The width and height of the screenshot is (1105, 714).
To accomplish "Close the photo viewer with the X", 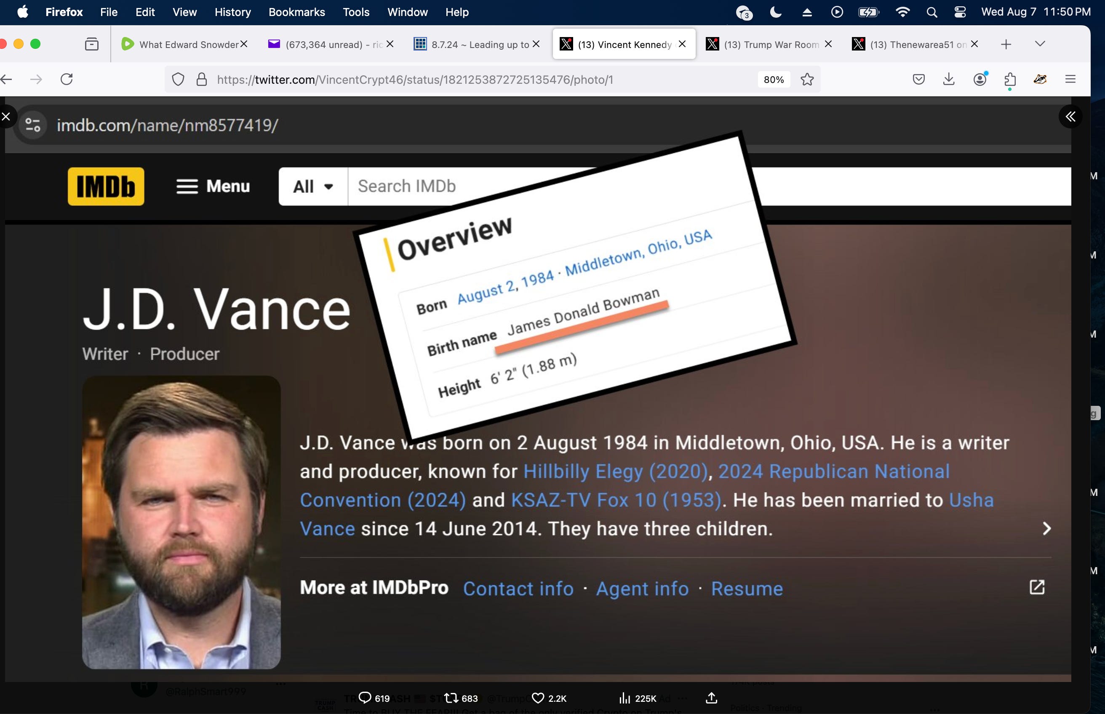I will click(x=6, y=116).
